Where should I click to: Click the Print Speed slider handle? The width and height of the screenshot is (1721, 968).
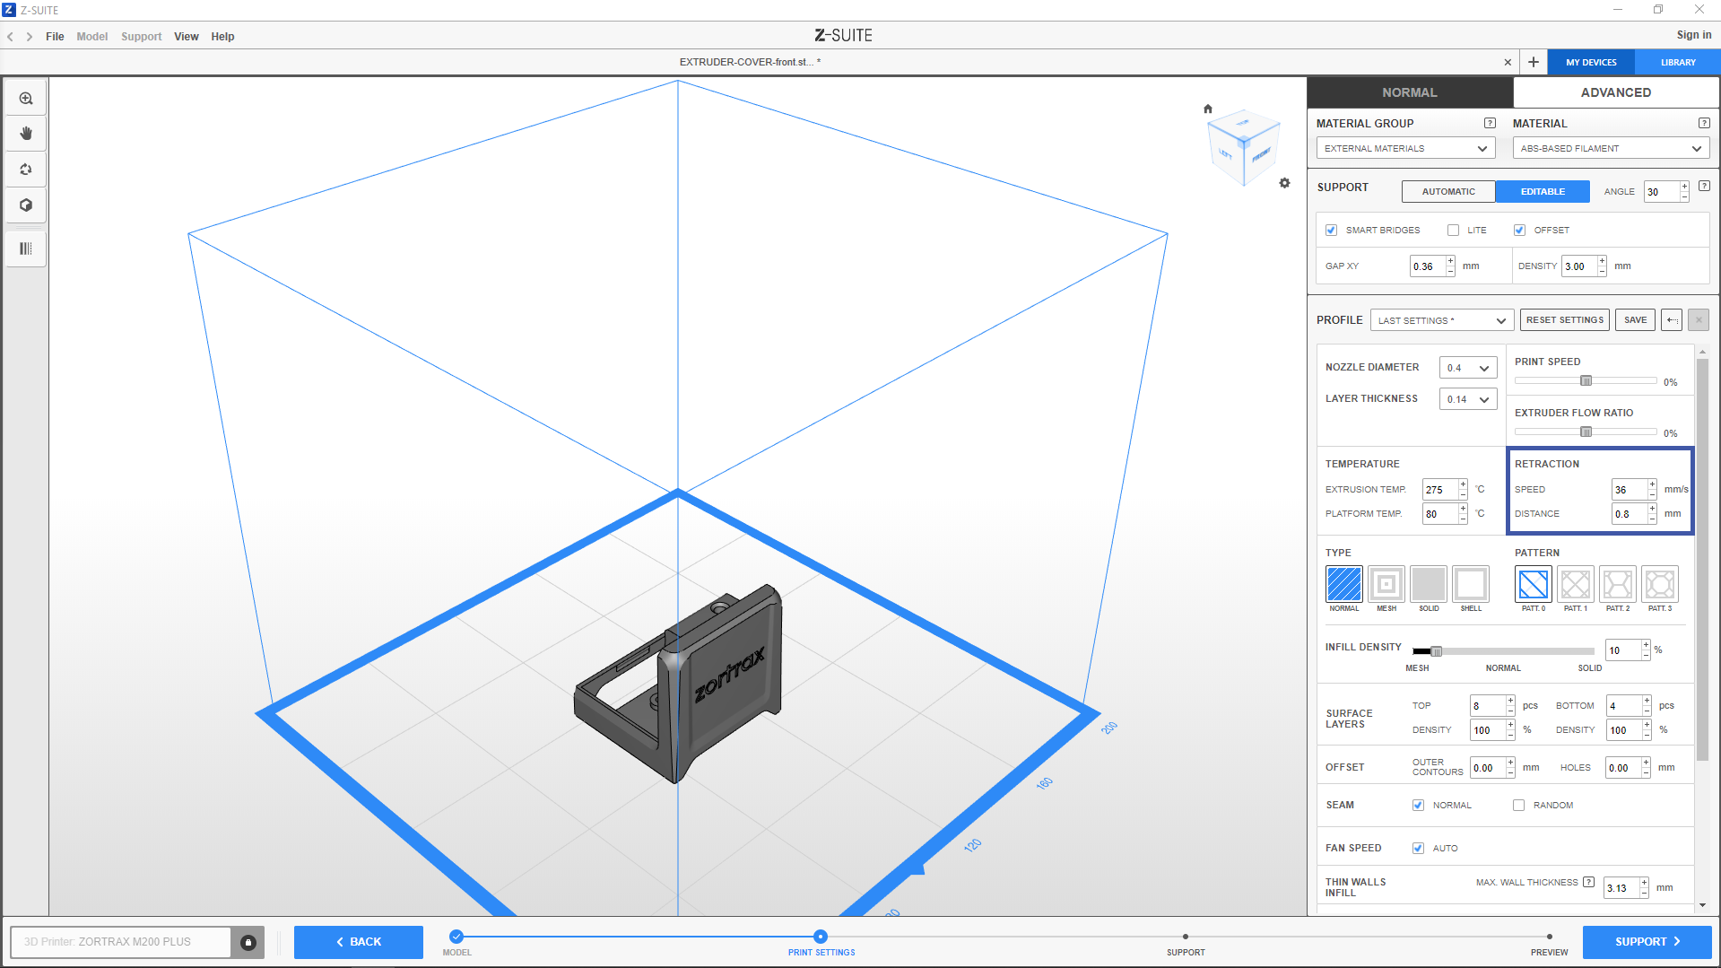click(1586, 381)
